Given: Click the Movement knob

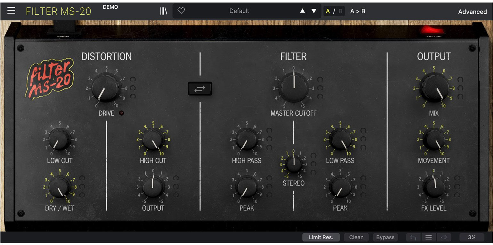Looking at the screenshot, I should 434,139.
